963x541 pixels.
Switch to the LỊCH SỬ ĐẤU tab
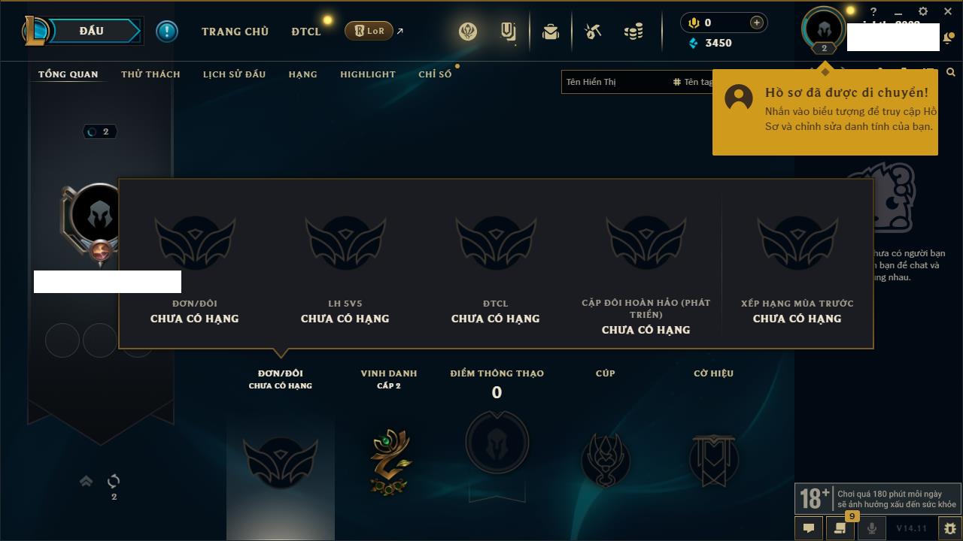pos(234,74)
